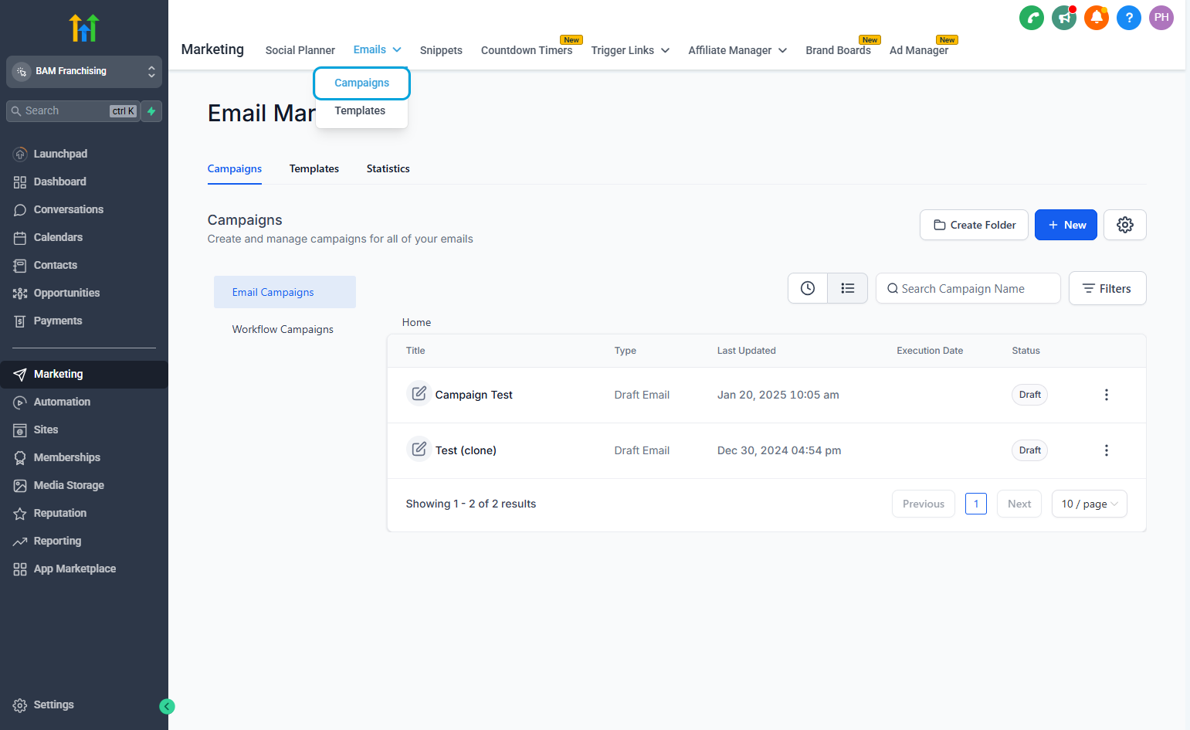Image resolution: width=1190 pixels, height=730 pixels.
Task: Open the PH user profile avatar
Action: pyautogui.click(x=1161, y=18)
